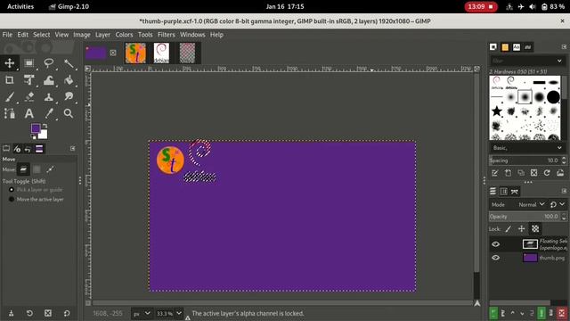Select the Free Select lasso tool
Image resolution: width=570 pixels, height=321 pixels.
pyautogui.click(x=49, y=63)
